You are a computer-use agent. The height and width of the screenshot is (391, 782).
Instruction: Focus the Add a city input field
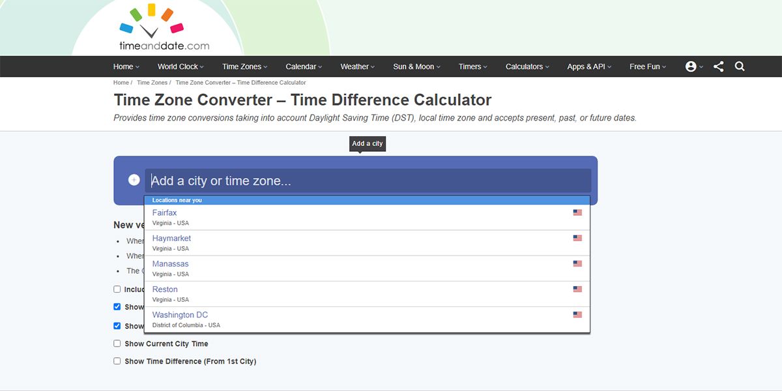coord(368,181)
